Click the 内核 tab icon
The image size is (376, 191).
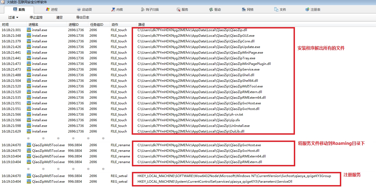113,9
